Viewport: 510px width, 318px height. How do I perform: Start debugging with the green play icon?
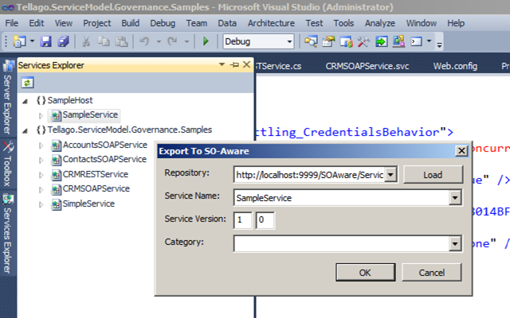[206, 41]
